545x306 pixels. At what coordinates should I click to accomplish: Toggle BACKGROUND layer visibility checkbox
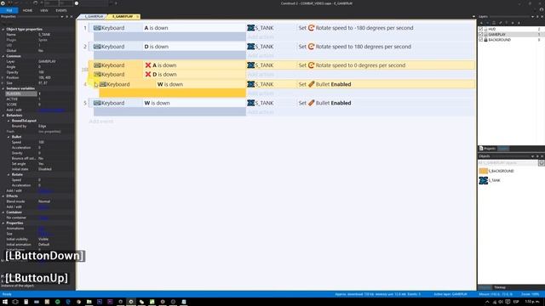pos(480,40)
